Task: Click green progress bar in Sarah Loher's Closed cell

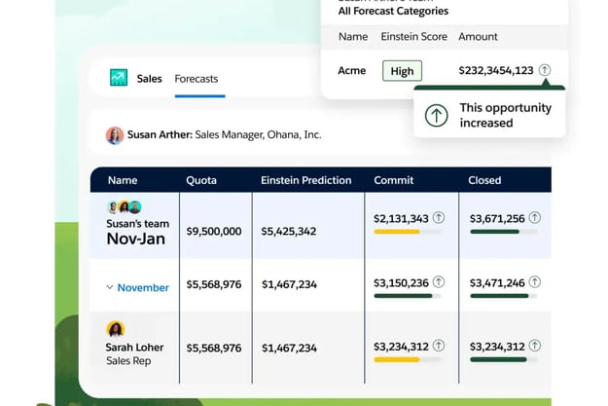Action: click(504, 360)
